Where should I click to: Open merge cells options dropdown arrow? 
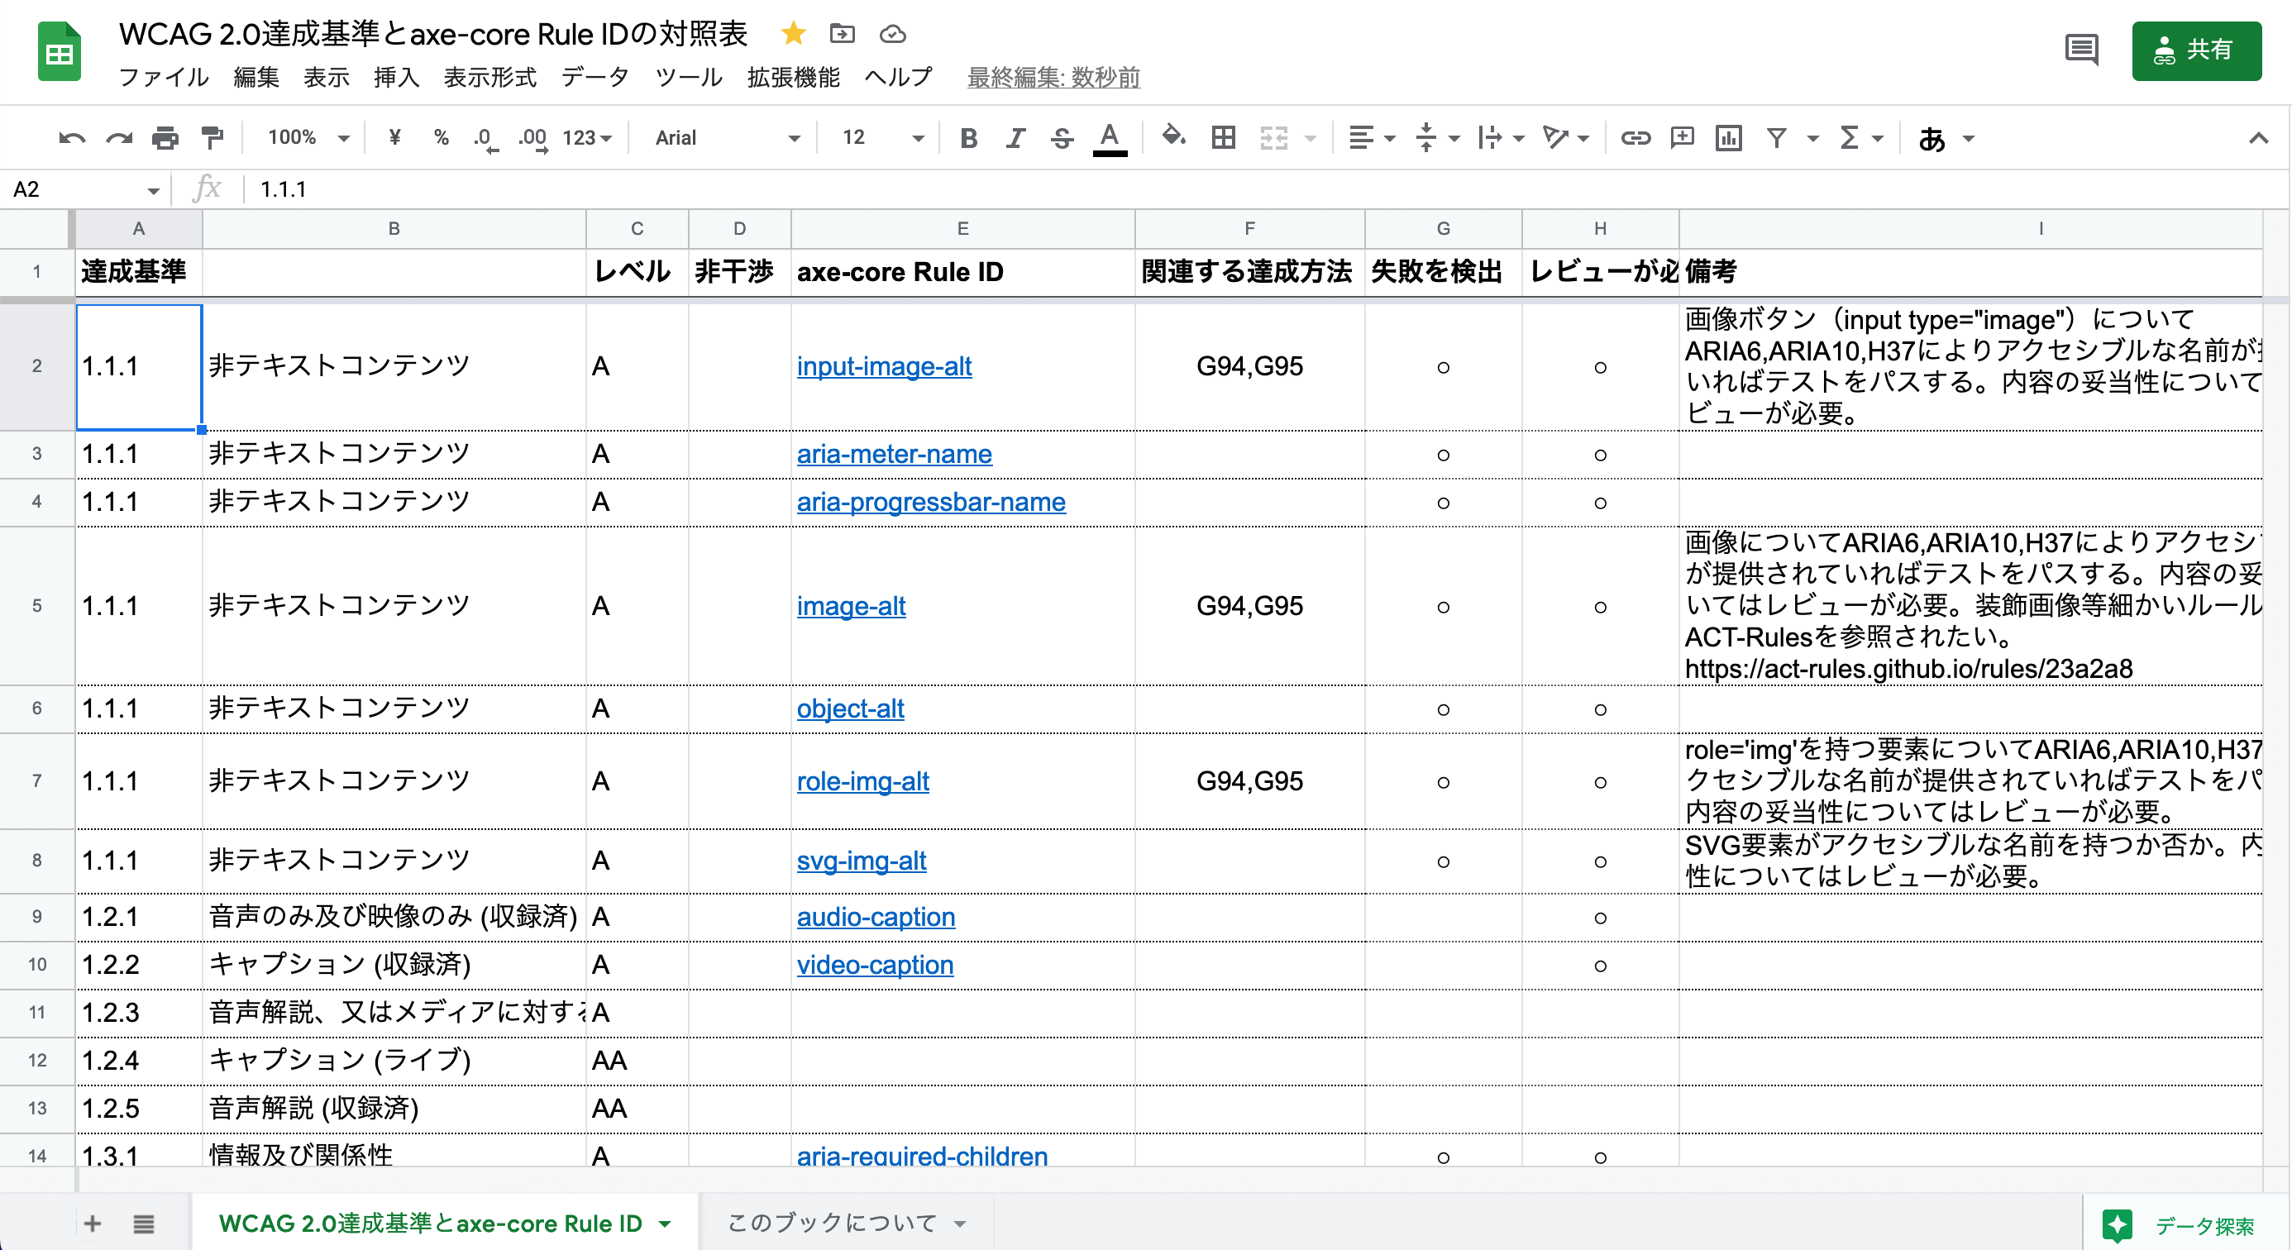coord(1311,138)
